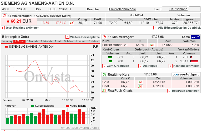Click arrow icon before Zum Orderbuch
Image resolution: width=202 pixels, height=133 pixels.
click(104, 66)
